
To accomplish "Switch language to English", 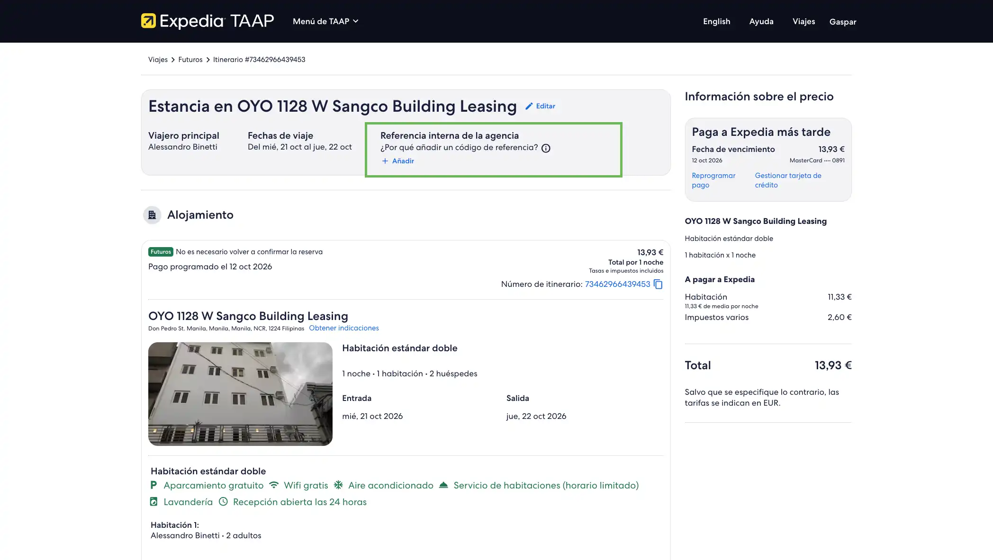I will point(716,21).
